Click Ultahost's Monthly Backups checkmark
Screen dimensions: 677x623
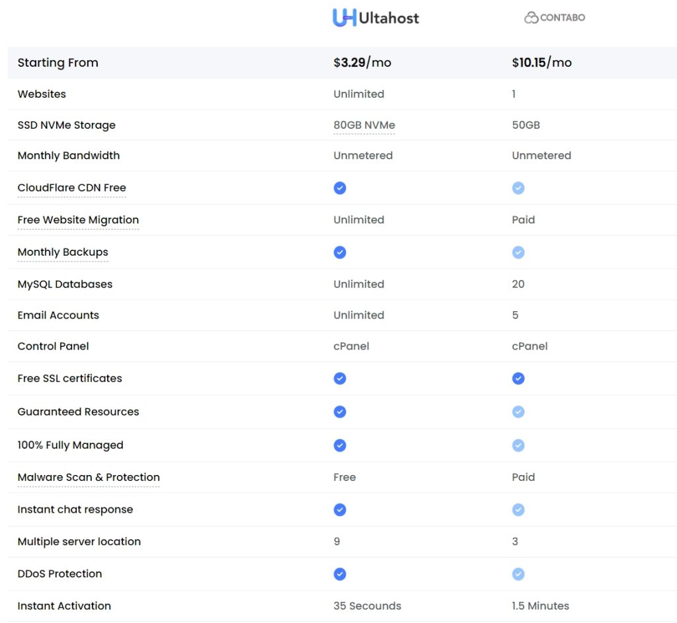click(x=340, y=252)
